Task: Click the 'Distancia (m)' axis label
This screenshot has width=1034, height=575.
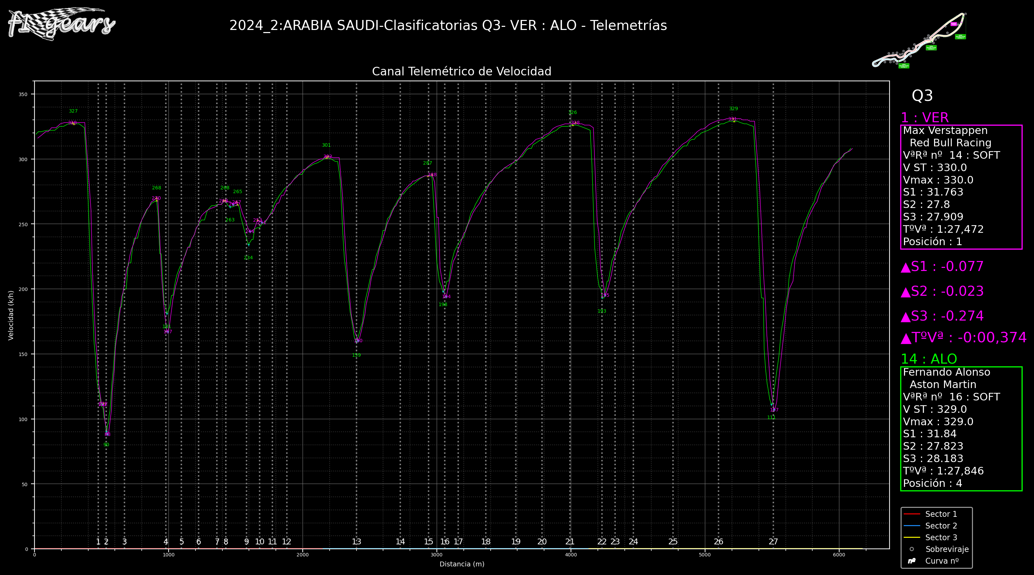Action: (462, 564)
